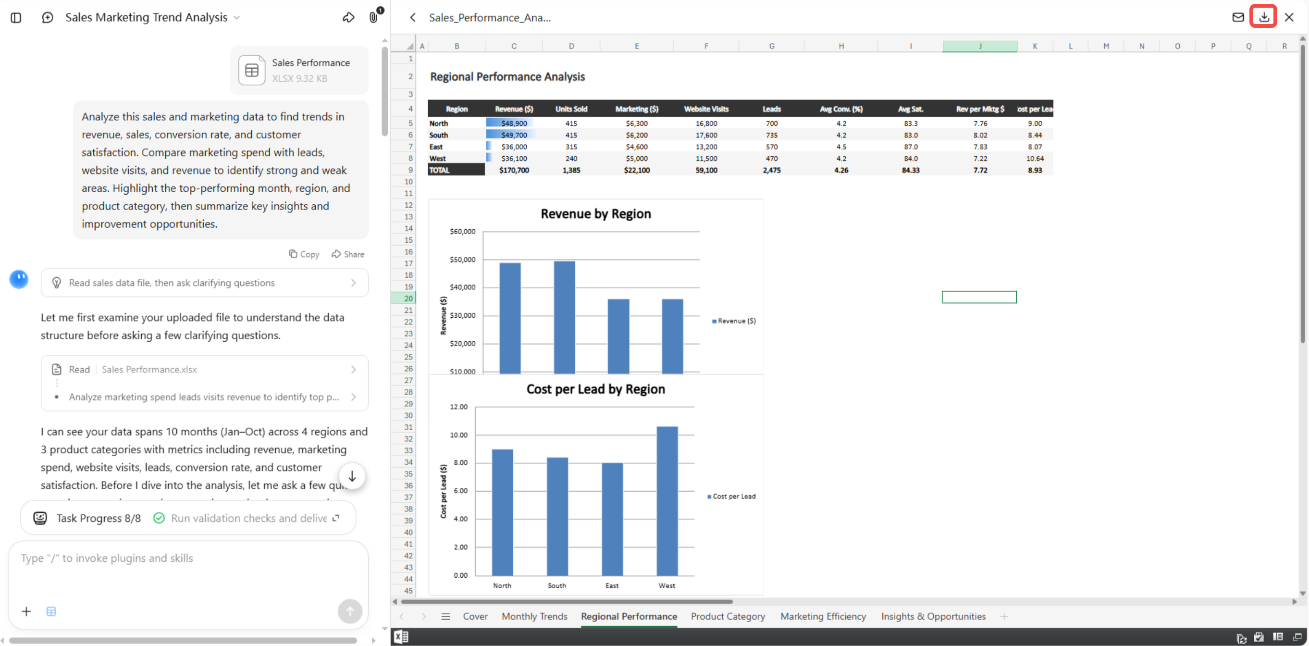
Task: Expand the Read Sales Performance.xlsx step
Action: click(204, 370)
